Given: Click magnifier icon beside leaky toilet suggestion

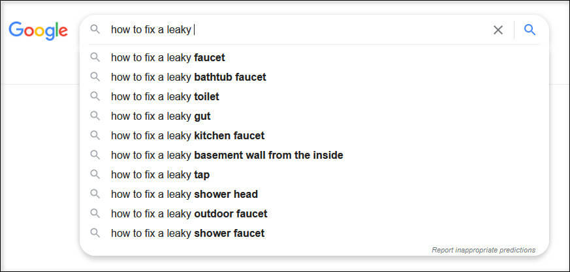Looking at the screenshot, I should 95,96.
